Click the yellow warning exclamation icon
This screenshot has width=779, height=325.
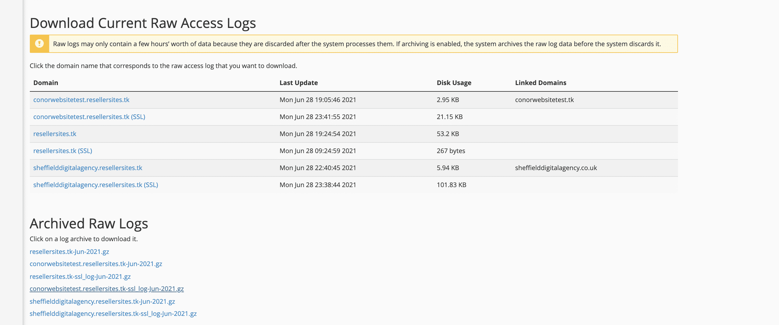click(x=39, y=44)
